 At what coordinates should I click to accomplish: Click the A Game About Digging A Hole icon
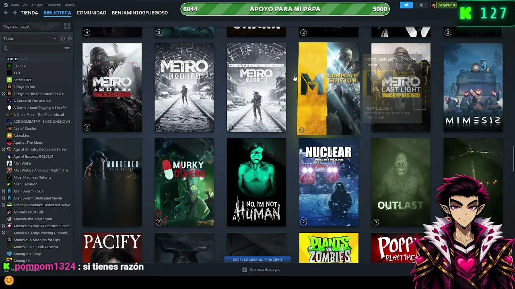[9, 108]
